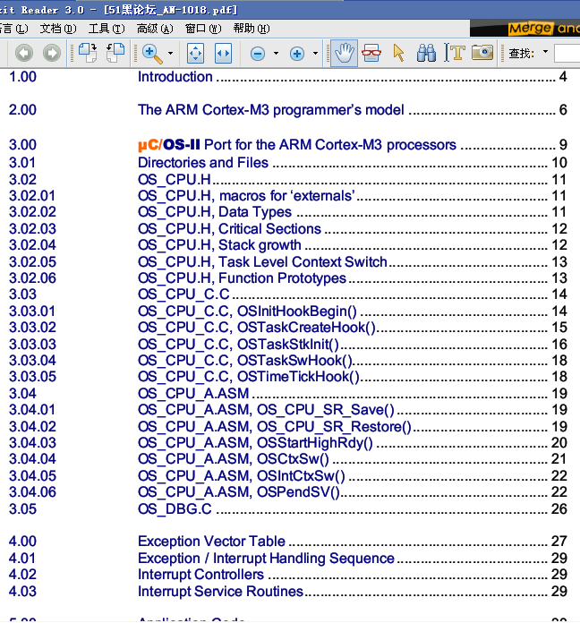Click section number 3.02.01
Image resolution: width=580 pixels, height=623 pixels.
tap(32, 196)
